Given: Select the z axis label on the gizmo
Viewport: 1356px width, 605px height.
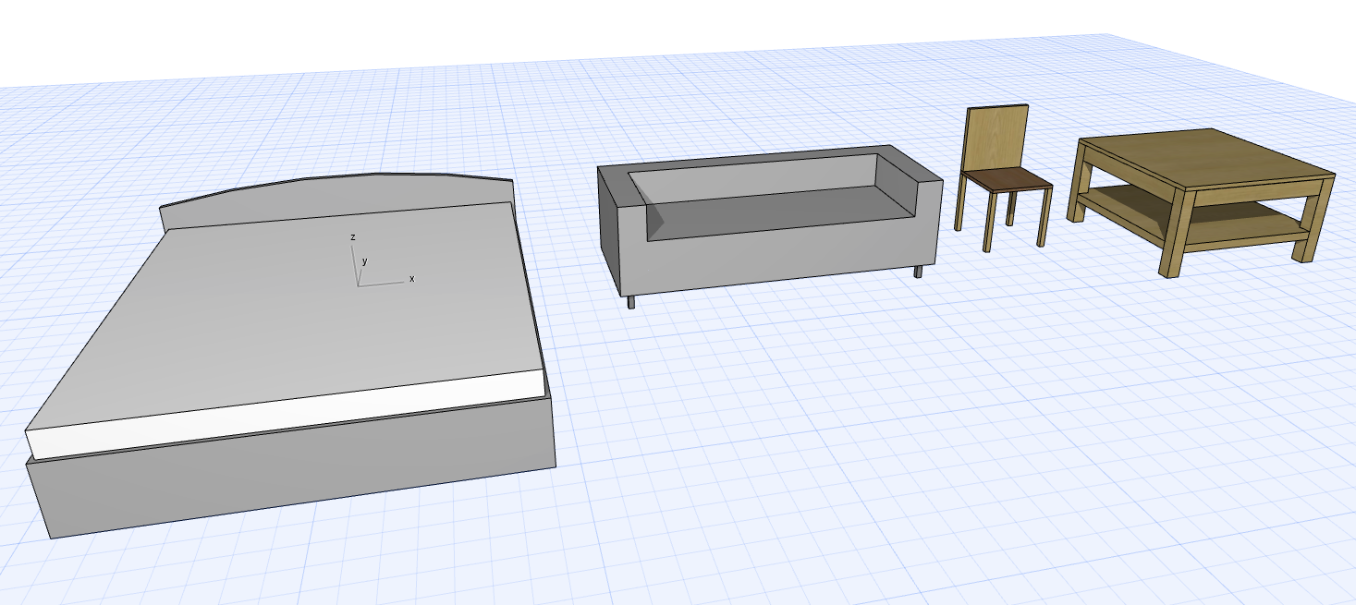Looking at the screenshot, I should pos(352,237).
